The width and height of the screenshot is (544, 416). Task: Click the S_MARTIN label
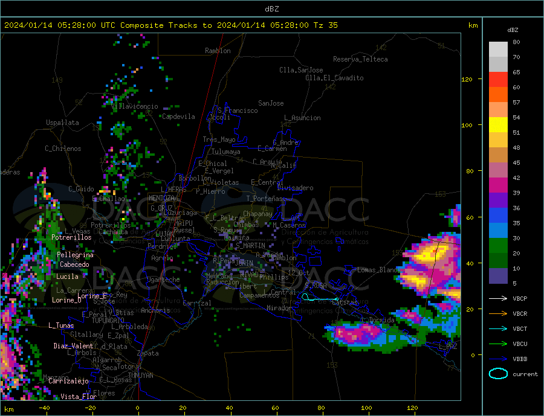[x=250, y=246]
